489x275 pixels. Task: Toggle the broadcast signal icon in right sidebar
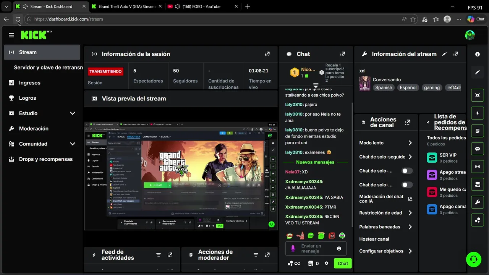(478, 167)
